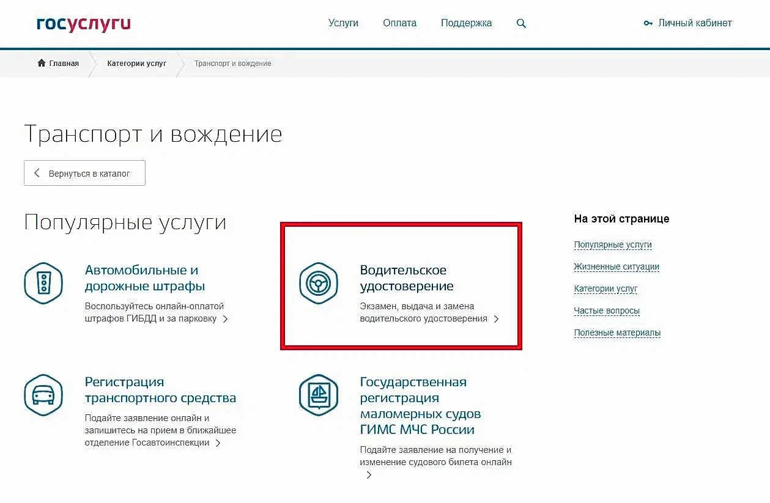Image resolution: width=770 pixels, height=503 pixels.
Task: Expand arrow after отделение Госавтоинспекции text
Action: (x=218, y=443)
